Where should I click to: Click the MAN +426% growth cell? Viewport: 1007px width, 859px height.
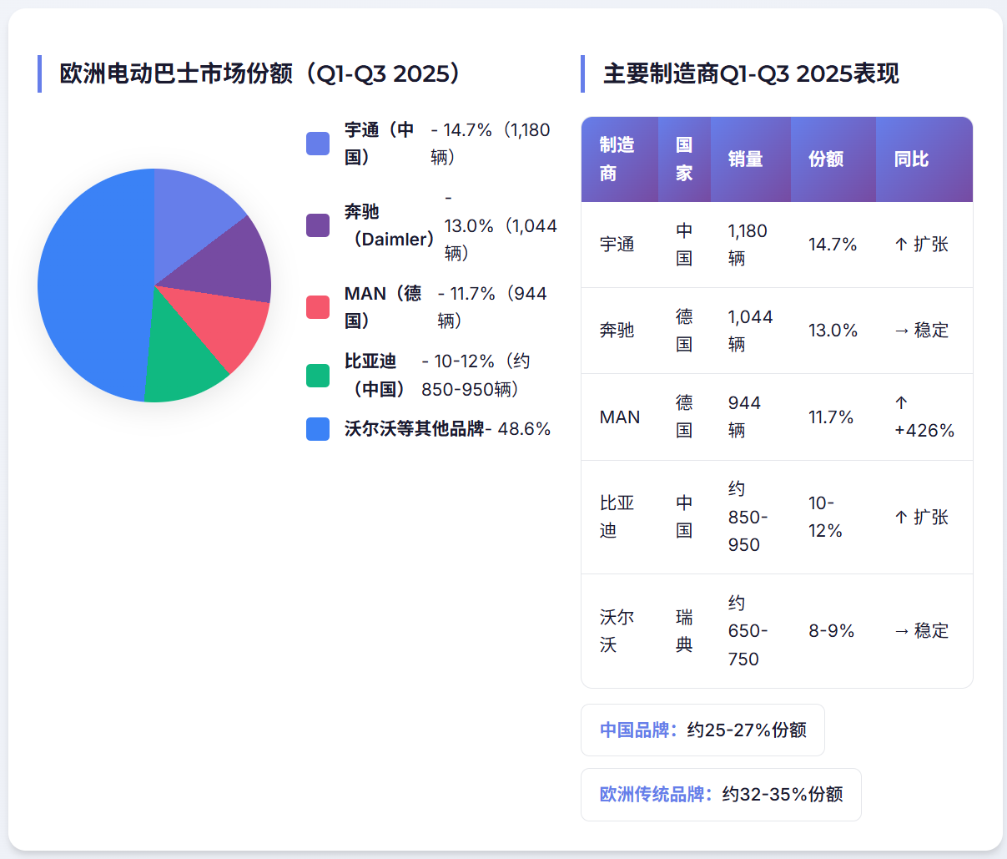tap(924, 417)
